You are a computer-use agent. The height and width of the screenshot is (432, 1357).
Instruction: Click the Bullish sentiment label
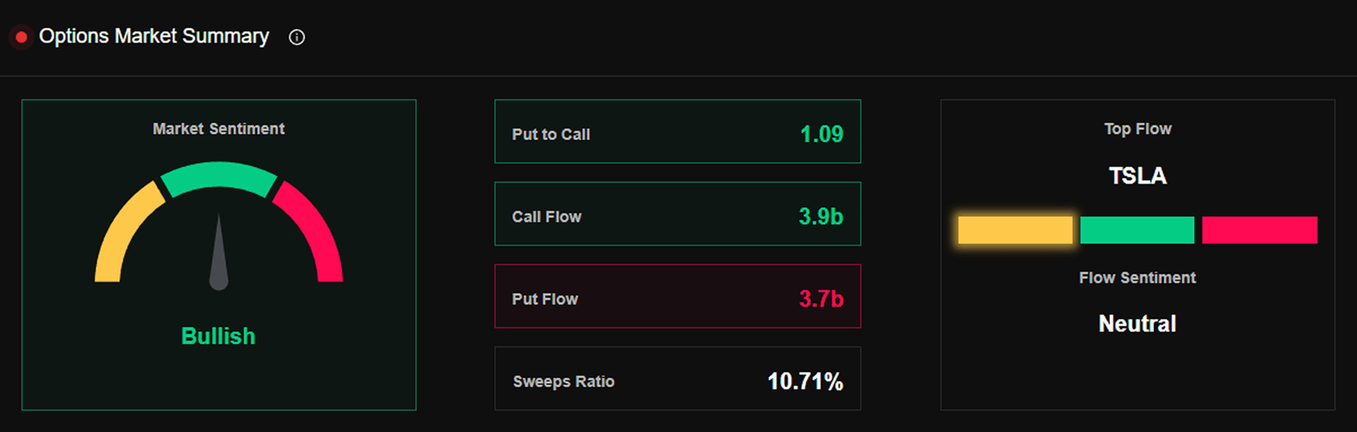[x=218, y=336]
